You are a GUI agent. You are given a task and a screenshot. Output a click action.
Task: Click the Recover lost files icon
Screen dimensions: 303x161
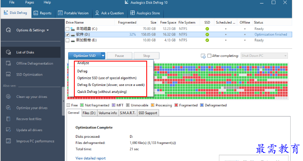click(x=8, y=119)
